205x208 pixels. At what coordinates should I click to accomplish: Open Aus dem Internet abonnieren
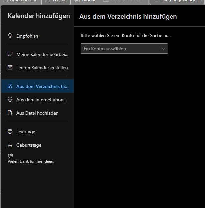[37, 100]
